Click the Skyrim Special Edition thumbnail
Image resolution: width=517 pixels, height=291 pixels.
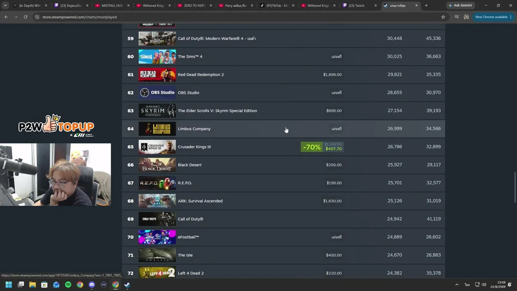coord(157,111)
